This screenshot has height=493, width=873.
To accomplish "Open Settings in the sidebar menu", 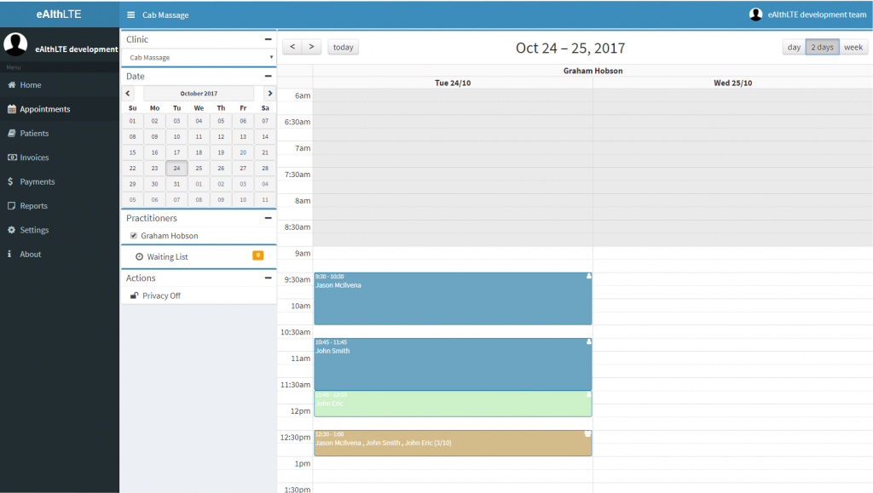I will (60, 230).
